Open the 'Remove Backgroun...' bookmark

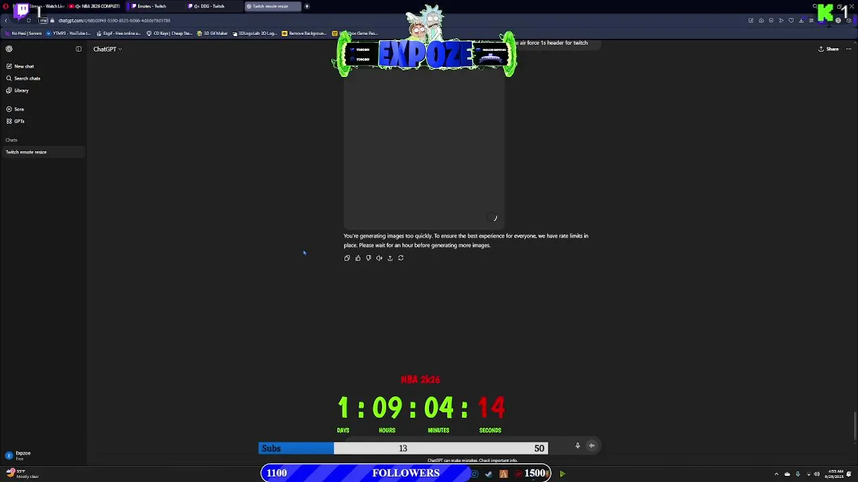(304, 33)
